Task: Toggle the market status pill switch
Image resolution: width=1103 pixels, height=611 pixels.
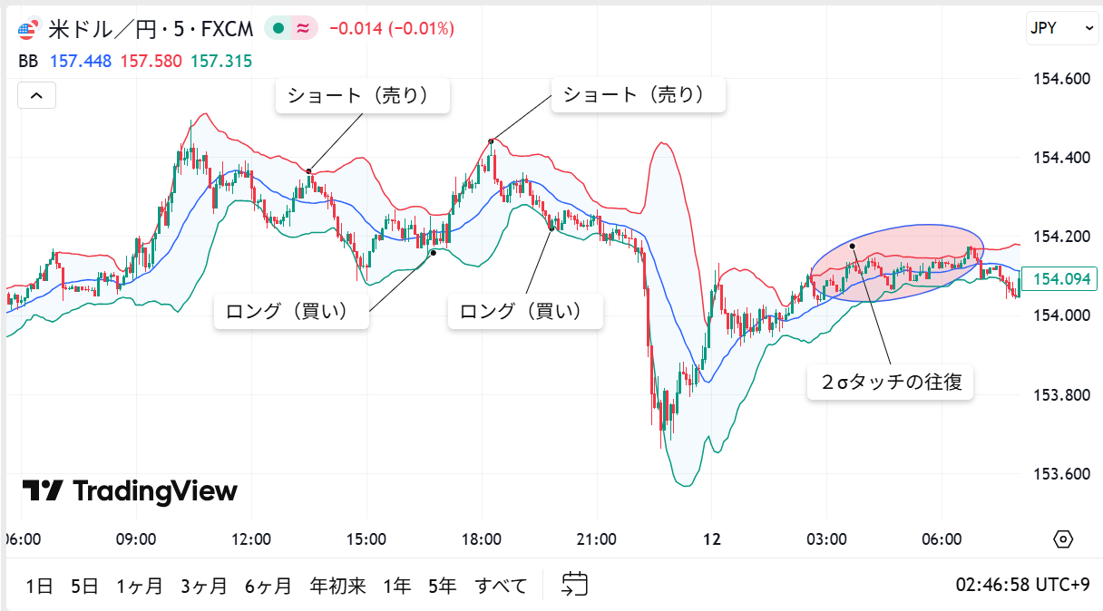Action: coord(292,28)
